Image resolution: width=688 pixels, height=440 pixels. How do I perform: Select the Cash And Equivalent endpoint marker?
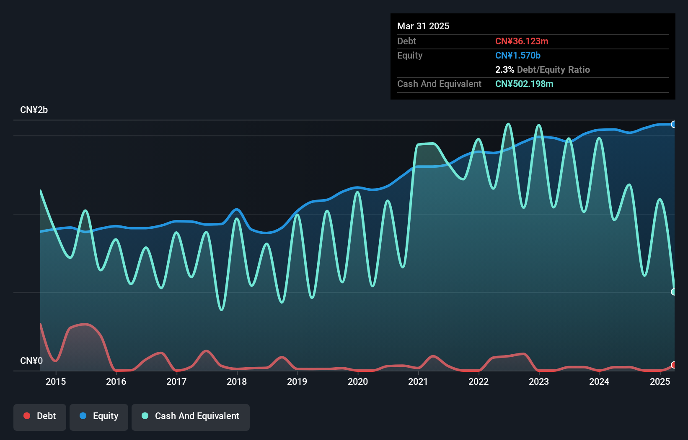pyautogui.click(x=673, y=292)
